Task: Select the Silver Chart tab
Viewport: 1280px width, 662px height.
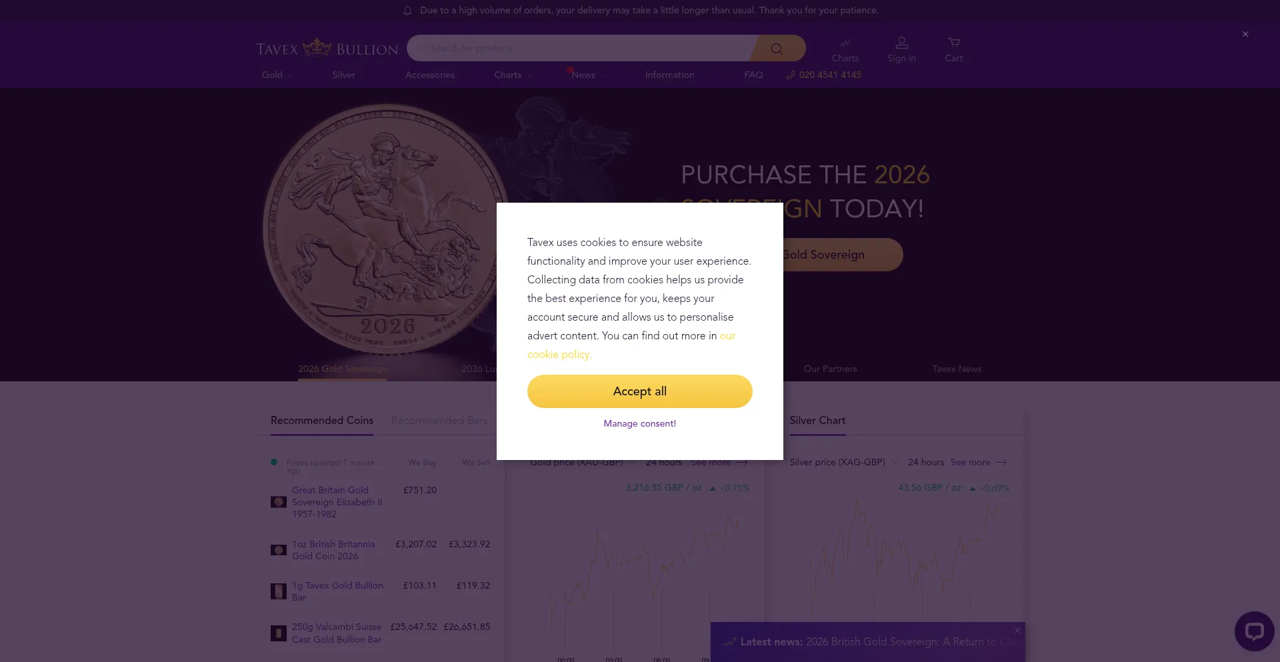Action: [x=817, y=421]
